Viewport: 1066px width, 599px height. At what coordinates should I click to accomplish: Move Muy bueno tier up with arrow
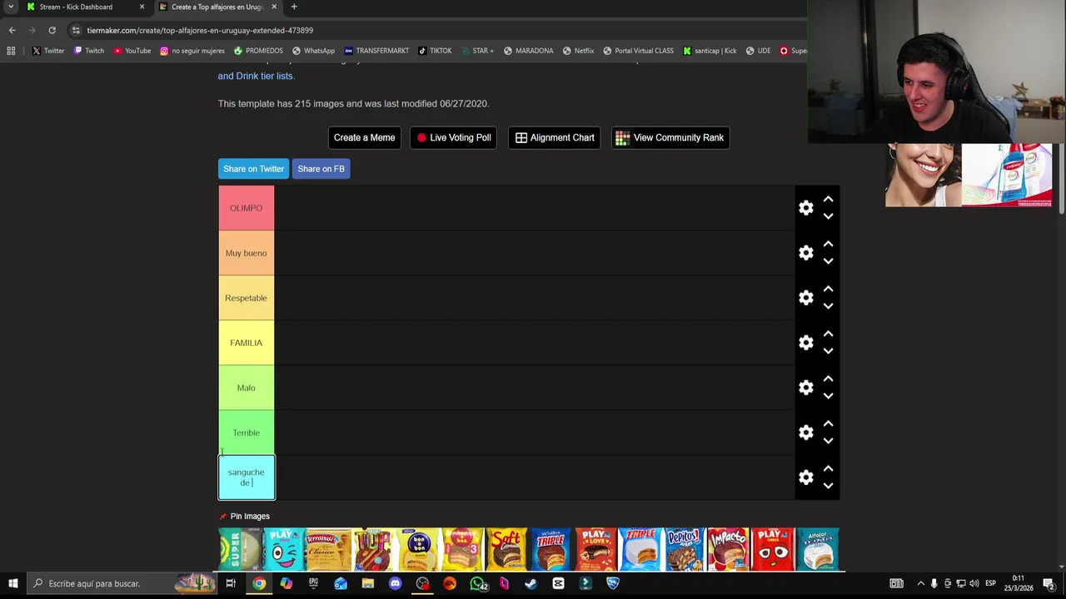coord(828,245)
